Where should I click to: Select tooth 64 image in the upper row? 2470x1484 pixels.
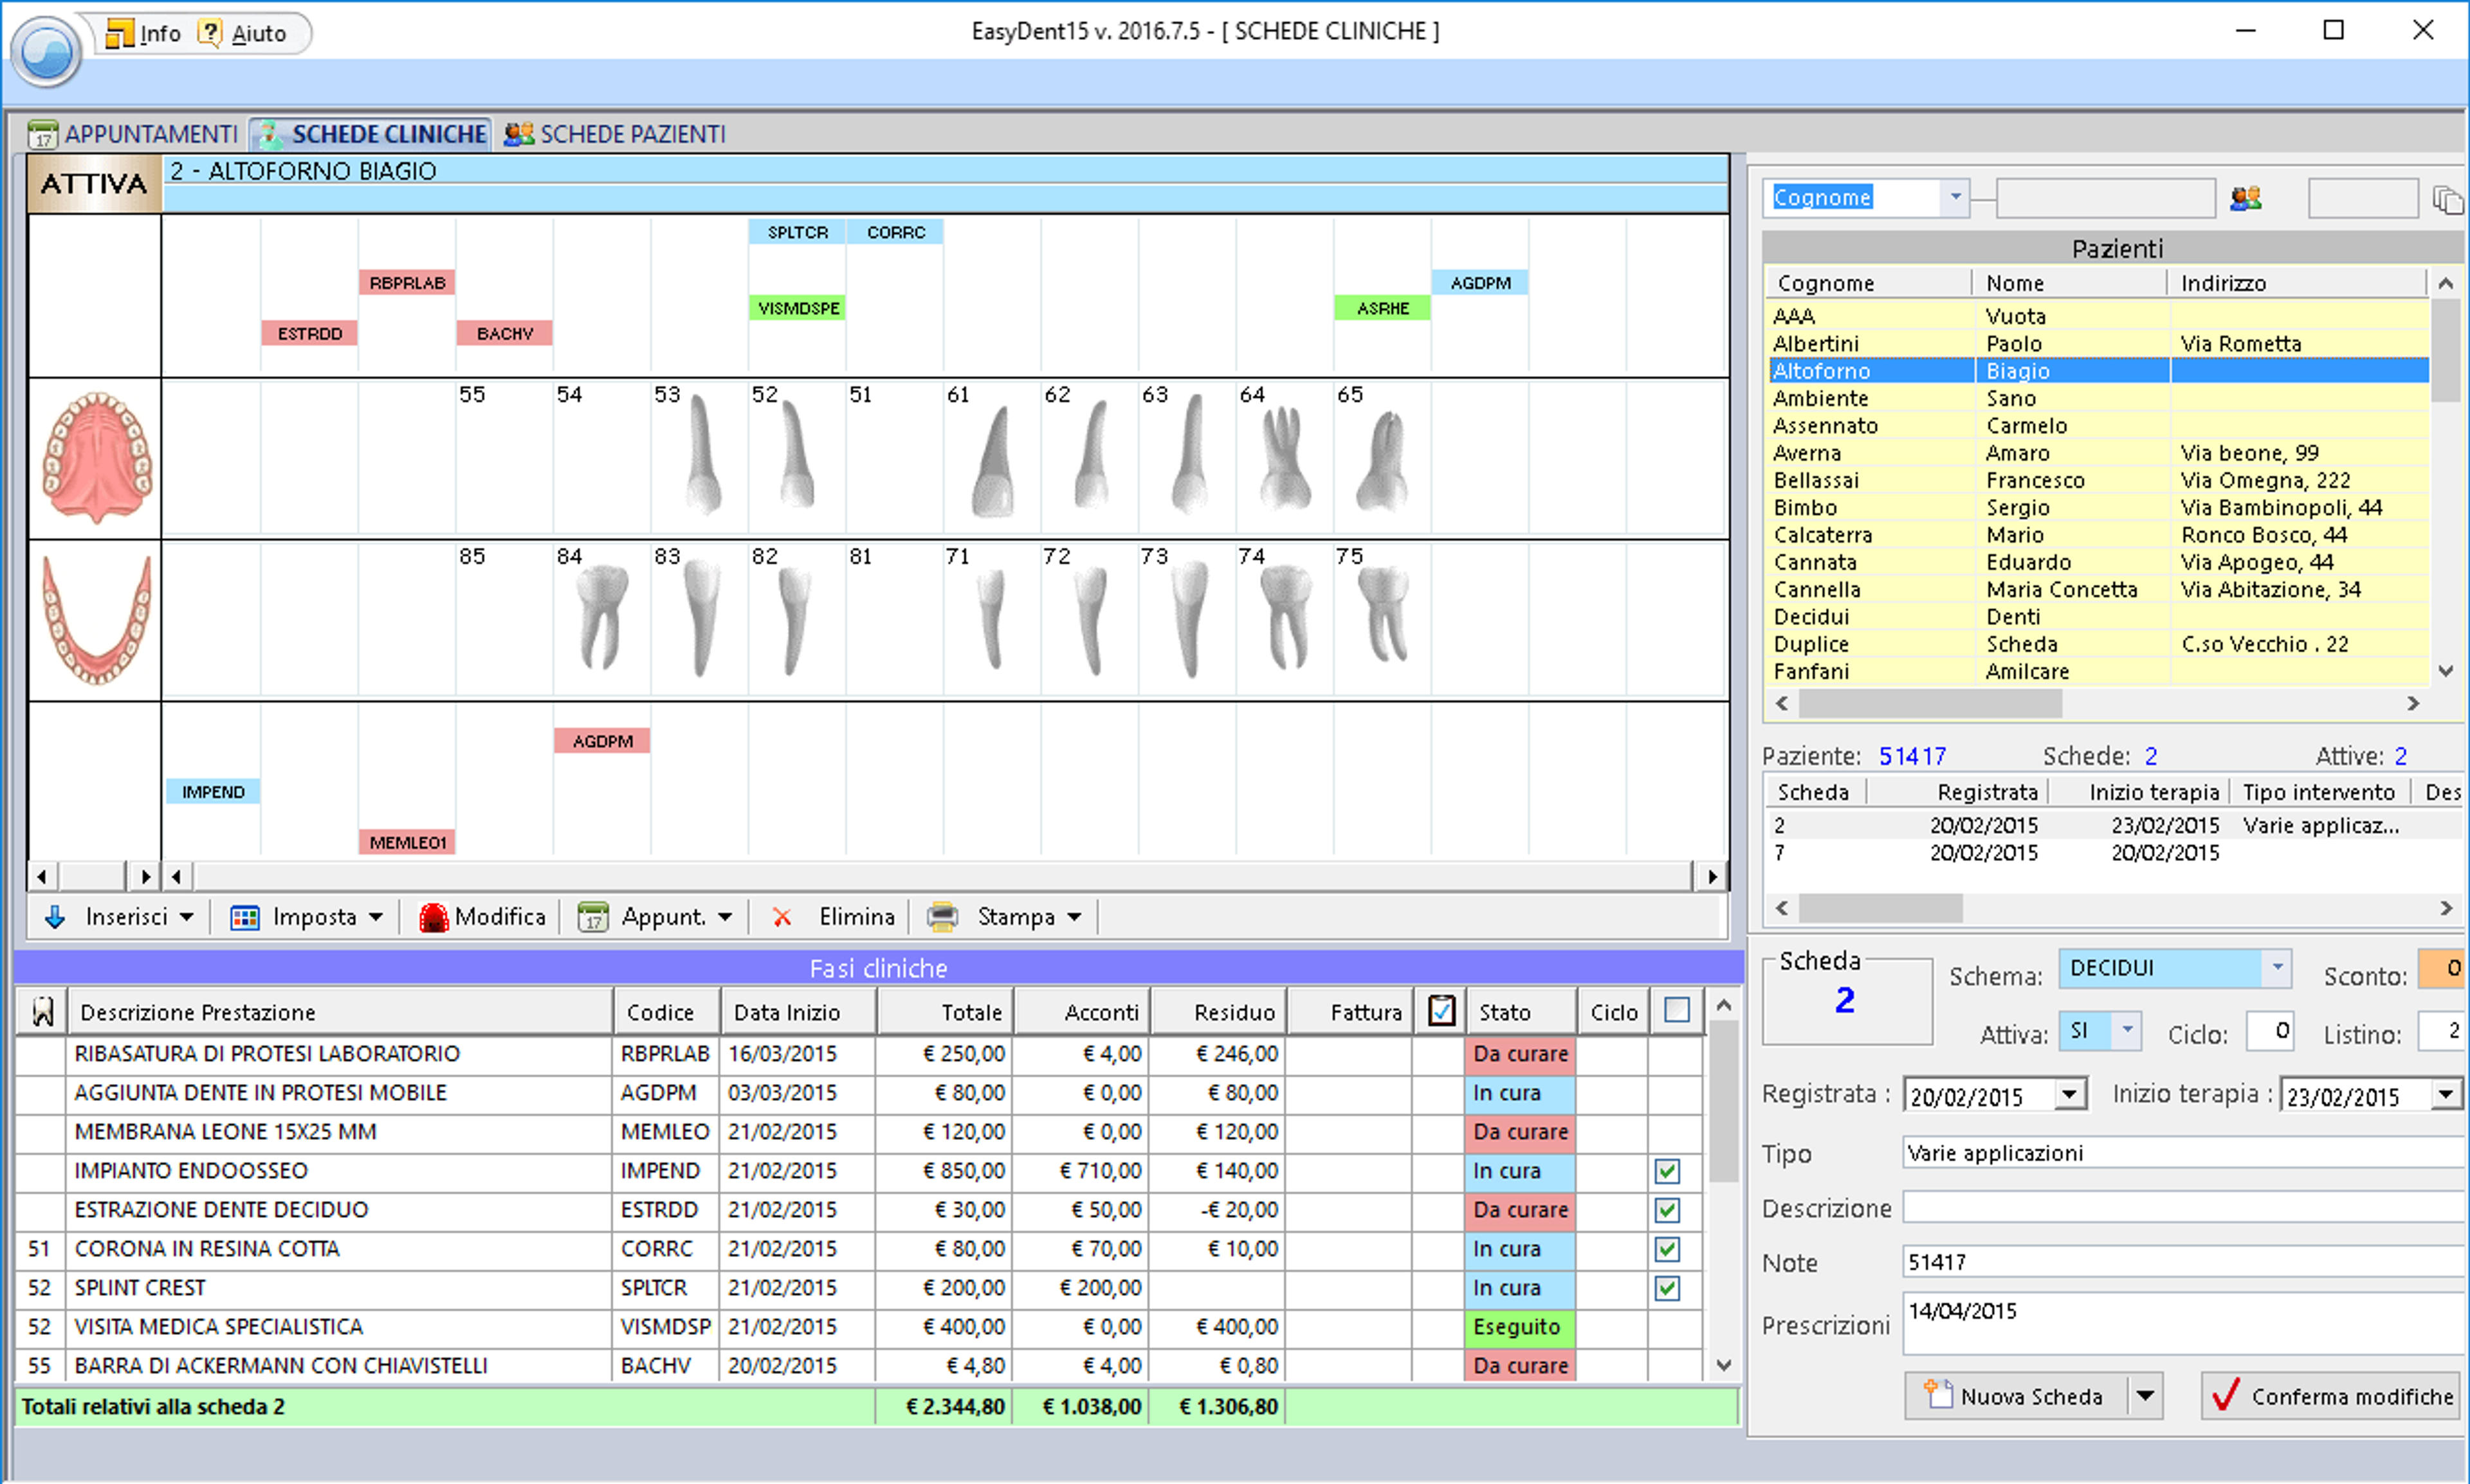pos(1286,457)
